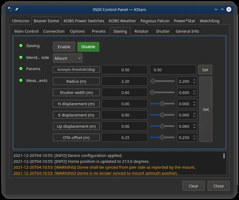Click Set for Autosync threshold
Screen dimensions: 239x200
[205, 70]
